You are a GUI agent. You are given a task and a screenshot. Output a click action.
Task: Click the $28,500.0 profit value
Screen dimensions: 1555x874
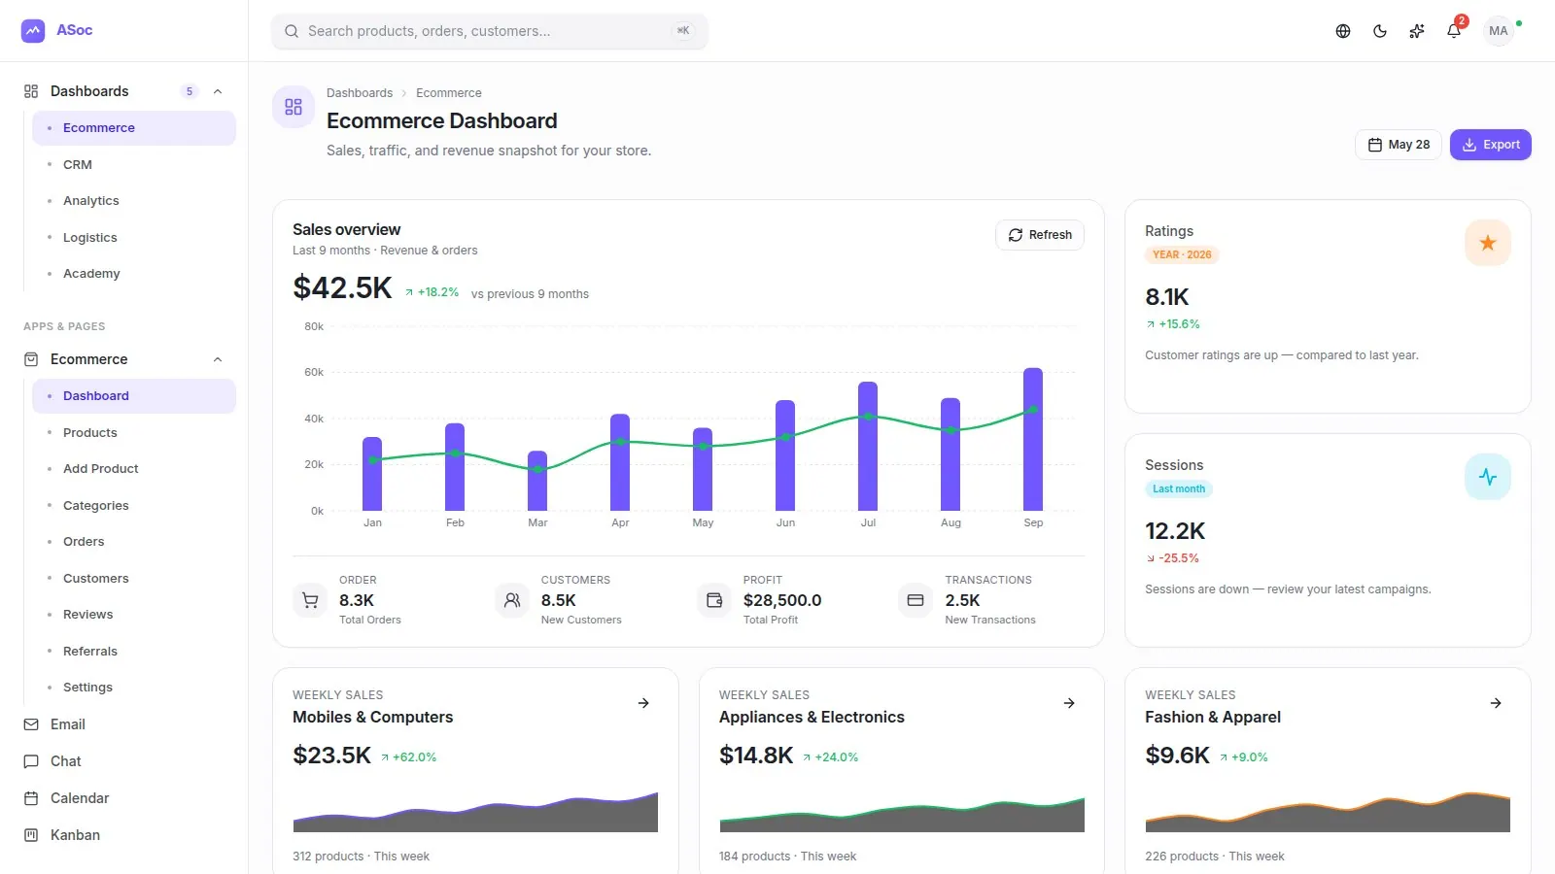[x=782, y=600]
